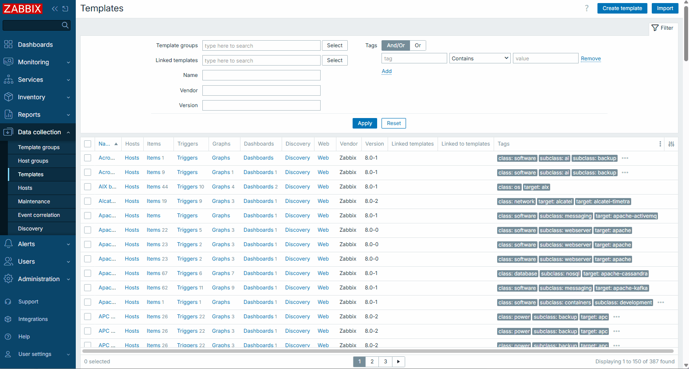Select the Or tags toggle
The height and width of the screenshot is (369, 689).
(x=418, y=45)
